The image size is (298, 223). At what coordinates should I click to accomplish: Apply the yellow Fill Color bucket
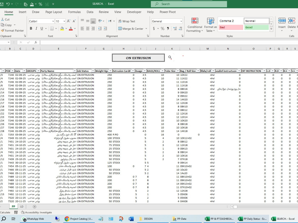coord(62,29)
